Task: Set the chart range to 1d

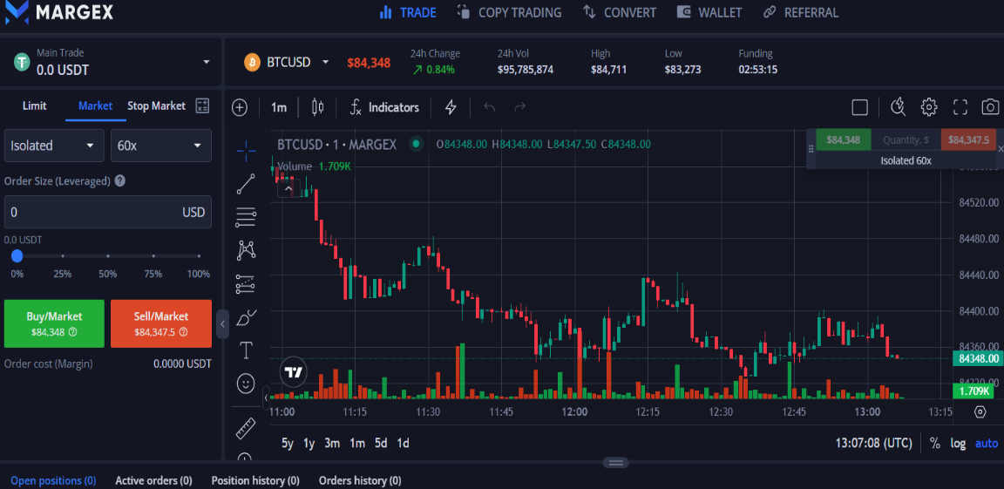Action: click(403, 443)
